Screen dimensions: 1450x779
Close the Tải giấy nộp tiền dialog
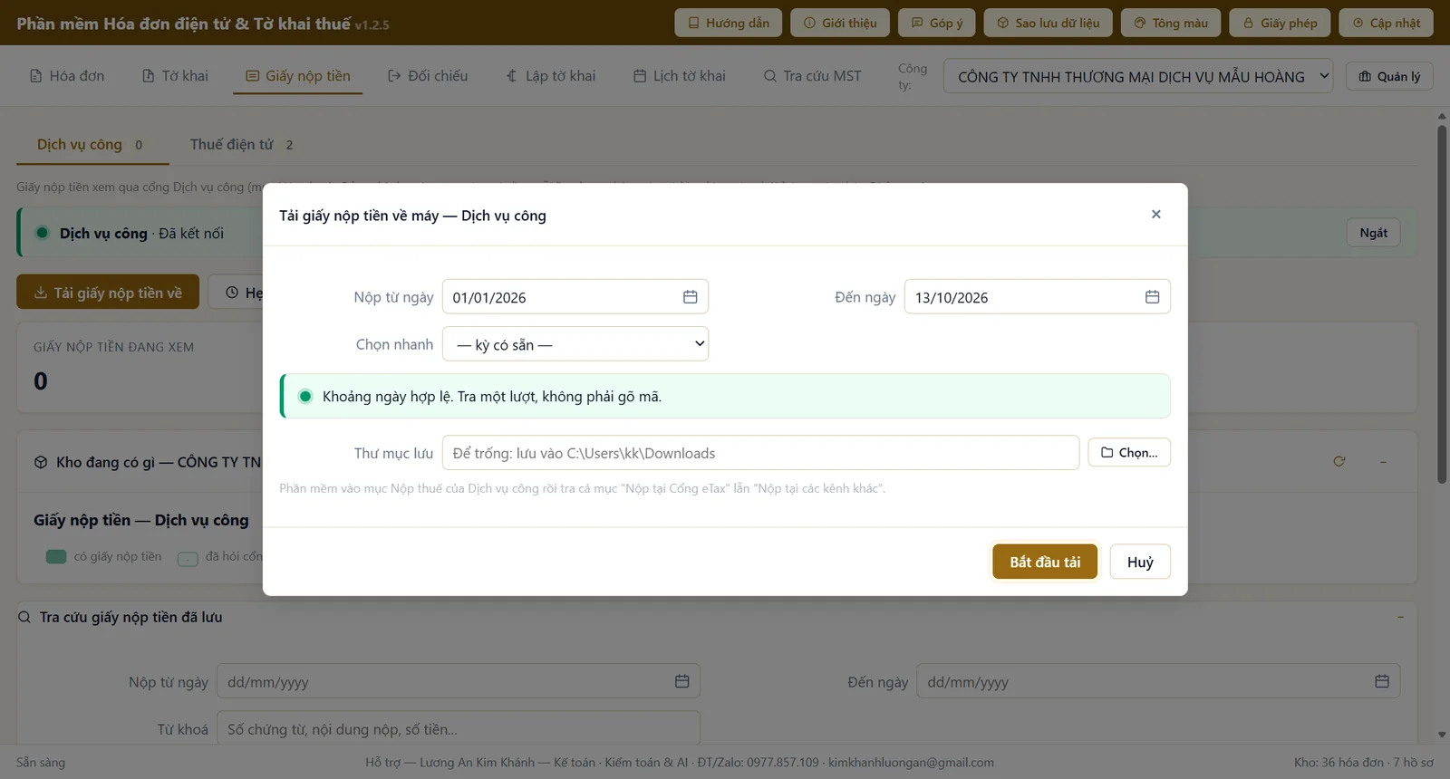click(1155, 215)
